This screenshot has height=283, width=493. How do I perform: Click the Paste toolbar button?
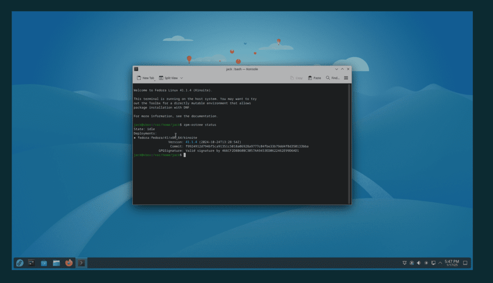coord(314,78)
